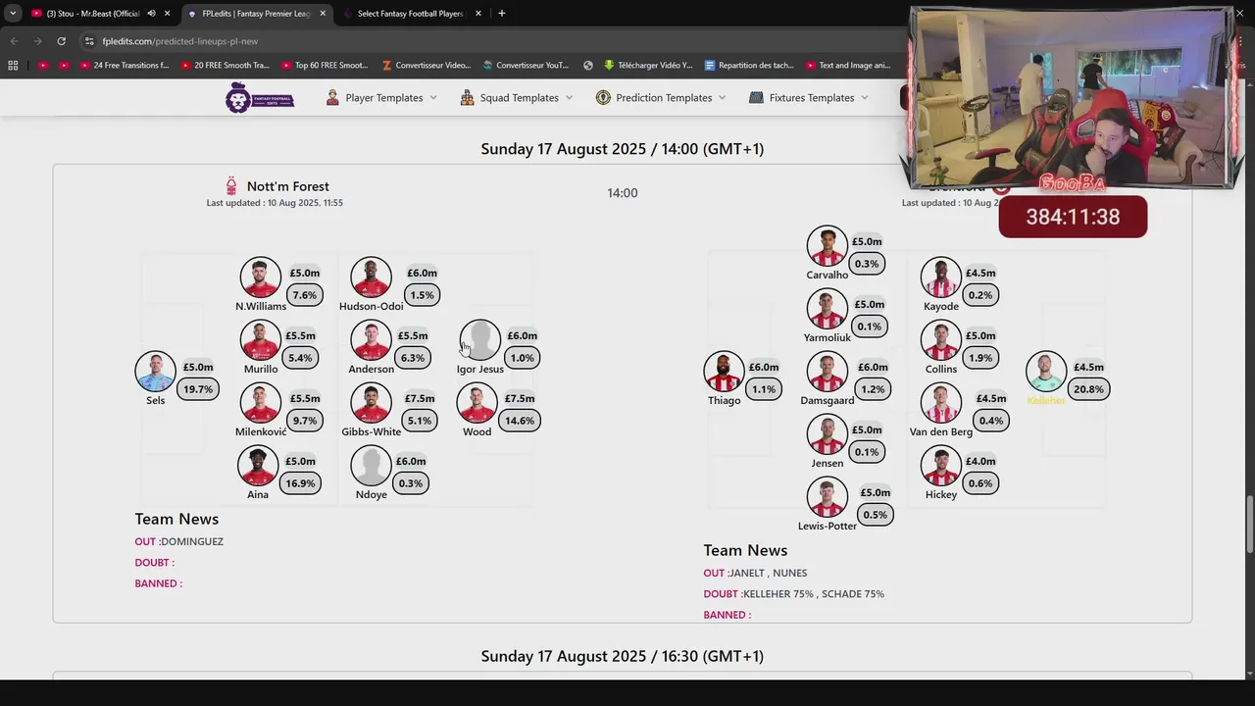
Task: Select Carvalho's player avatar
Action: (x=828, y=246)
